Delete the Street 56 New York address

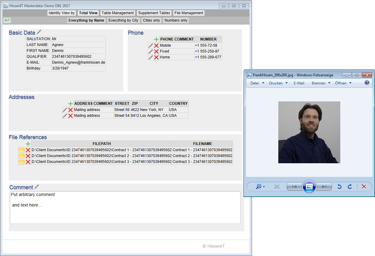point(70,110)
